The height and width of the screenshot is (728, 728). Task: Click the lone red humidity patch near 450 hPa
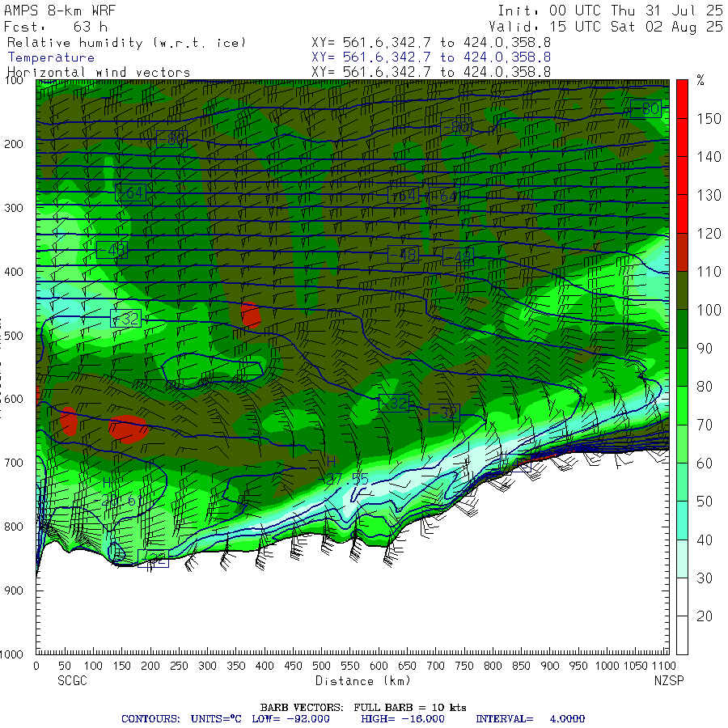click(x=251, y=315)
